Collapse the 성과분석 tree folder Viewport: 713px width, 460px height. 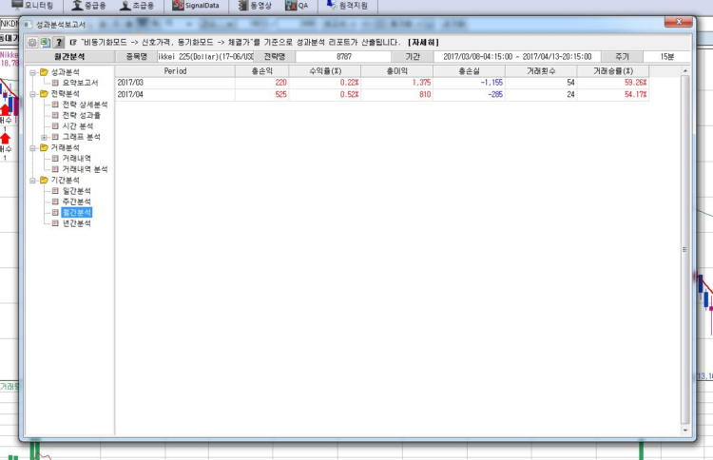click(33, 71)
